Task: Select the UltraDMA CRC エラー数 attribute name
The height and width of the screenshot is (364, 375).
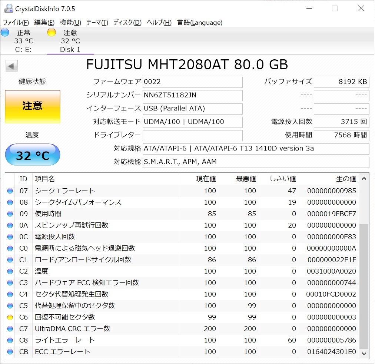Action: click(x=73, y=329)
